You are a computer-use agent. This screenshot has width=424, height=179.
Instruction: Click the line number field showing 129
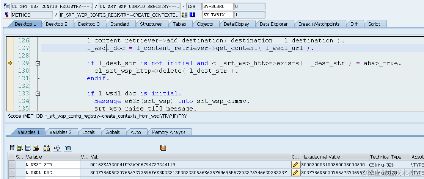194,7
